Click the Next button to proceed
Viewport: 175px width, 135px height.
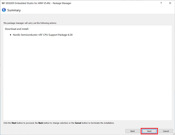coord(149,131)
